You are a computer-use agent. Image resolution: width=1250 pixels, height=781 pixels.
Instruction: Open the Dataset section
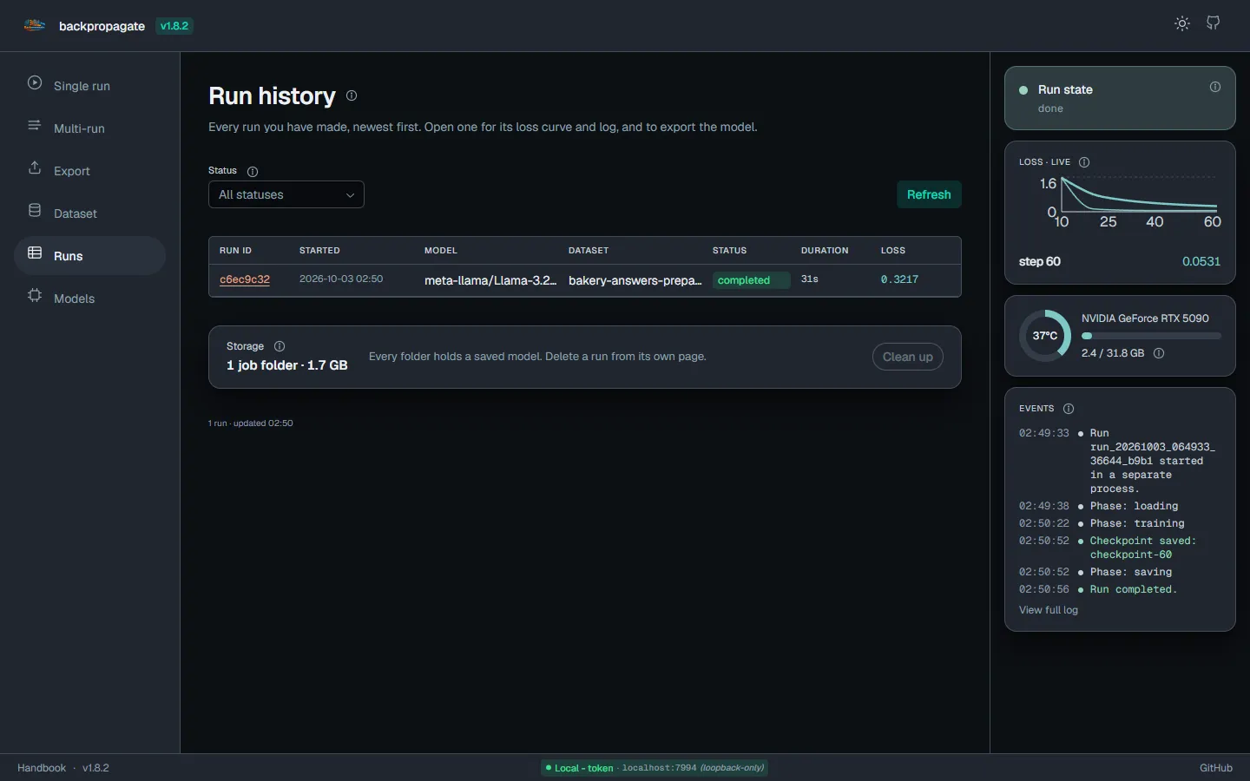[89, 213]
